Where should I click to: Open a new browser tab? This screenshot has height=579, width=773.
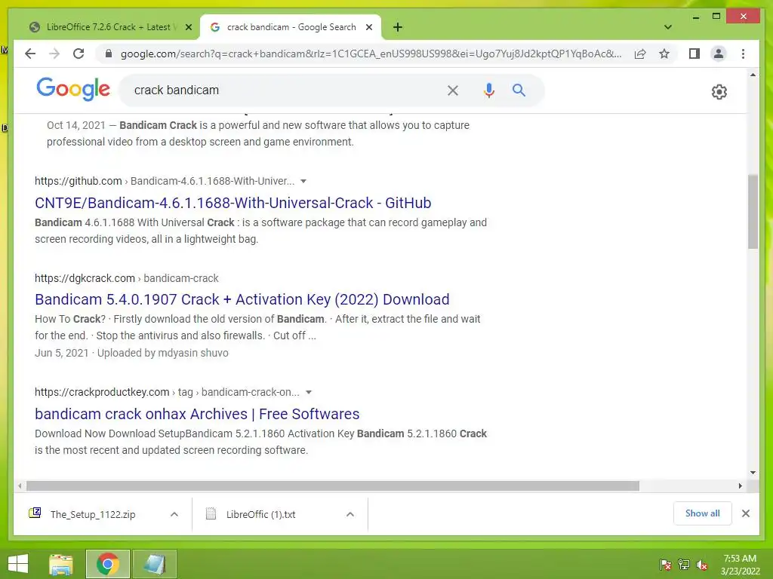click(x=398, y=27)
